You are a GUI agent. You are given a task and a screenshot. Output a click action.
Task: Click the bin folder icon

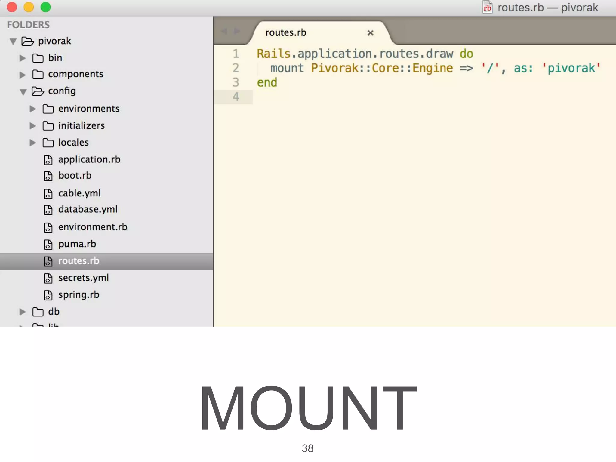(x=38, y=58)
